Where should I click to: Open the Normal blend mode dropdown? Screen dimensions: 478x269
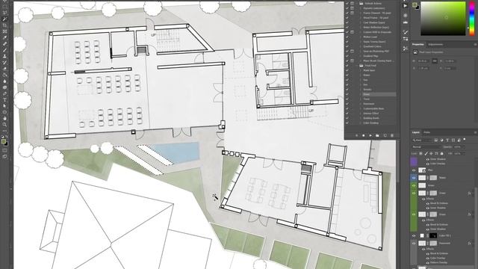click(426, 147)
